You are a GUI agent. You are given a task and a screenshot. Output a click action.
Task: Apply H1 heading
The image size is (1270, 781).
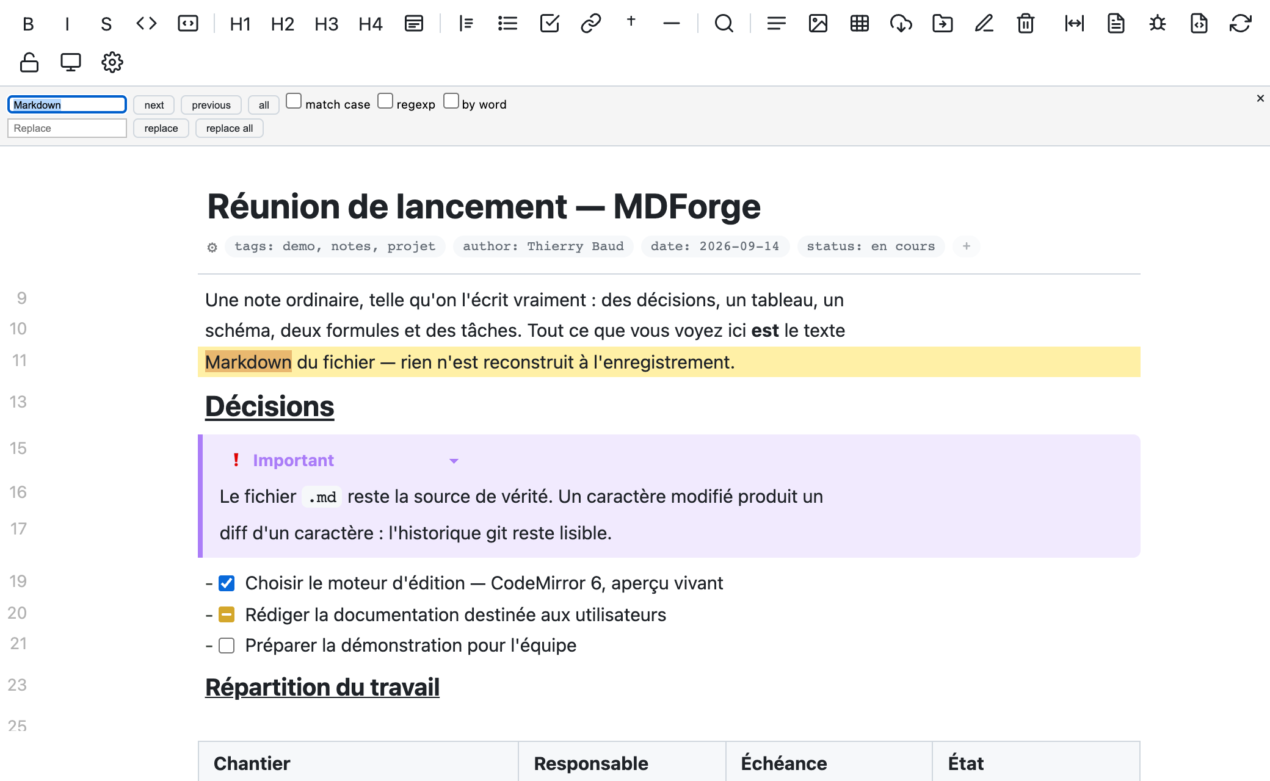pos(241,24)
